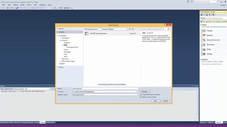The width and height of the screenshot is (227, 127).
Task: Click the Quick Launch magnifier icon
Action: point(217,1)
